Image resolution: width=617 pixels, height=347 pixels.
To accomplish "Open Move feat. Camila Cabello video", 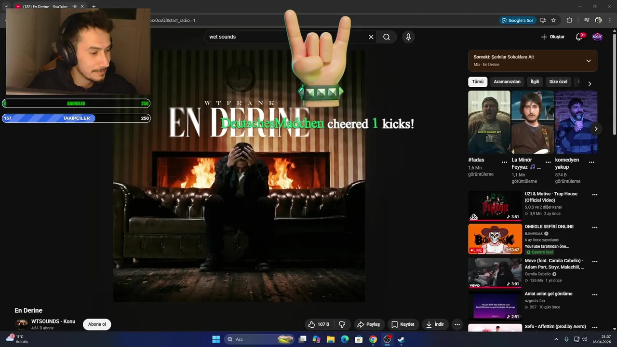I will click(554, 264).
